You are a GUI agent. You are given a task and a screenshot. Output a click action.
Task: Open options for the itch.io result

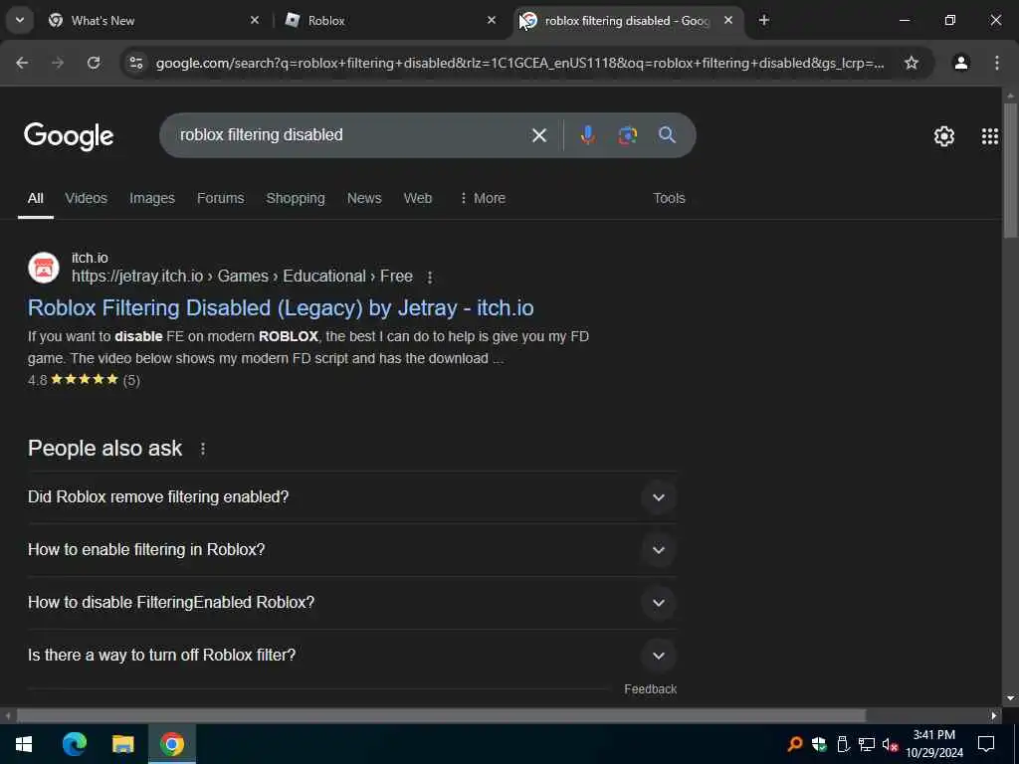click(x=430, y=278)
